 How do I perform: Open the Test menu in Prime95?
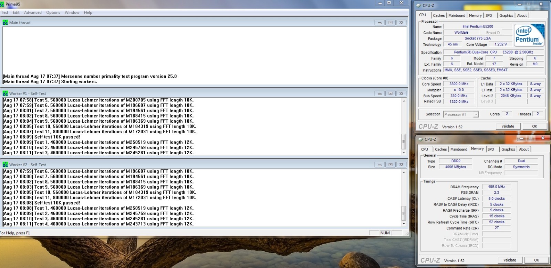coord(4,12)
